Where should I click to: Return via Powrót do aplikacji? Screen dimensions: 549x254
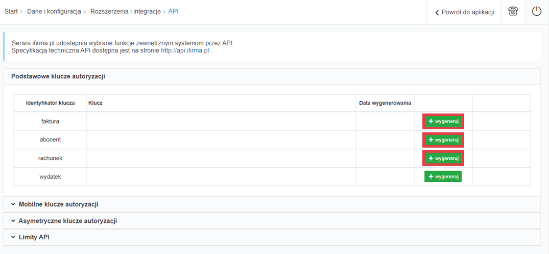tap(464, 12)
